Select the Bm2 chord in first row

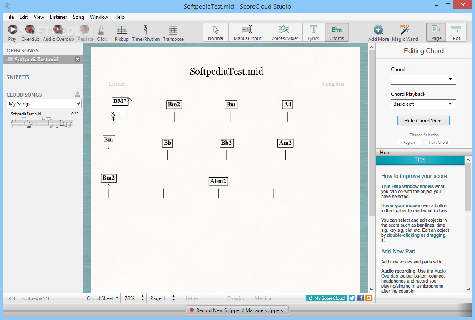(x=174, y=105)
